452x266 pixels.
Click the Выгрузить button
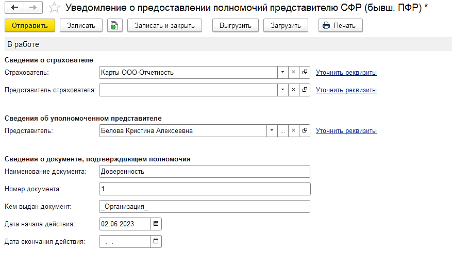[235, 25]
